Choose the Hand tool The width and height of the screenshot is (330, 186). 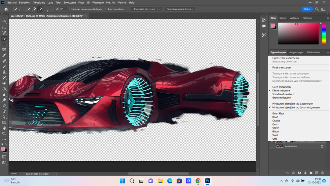(x=4, y=128)
